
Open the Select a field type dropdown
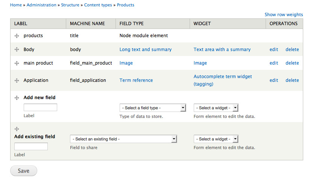(x=153, y=108)
